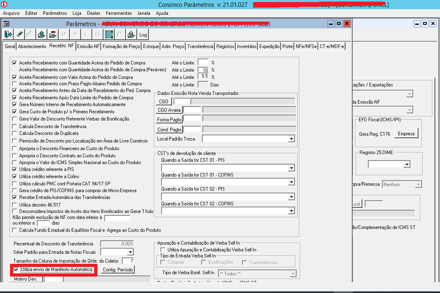Click the exit door icon in toolbar
This screenshot has width=440, height=293.
coord(8,34)
